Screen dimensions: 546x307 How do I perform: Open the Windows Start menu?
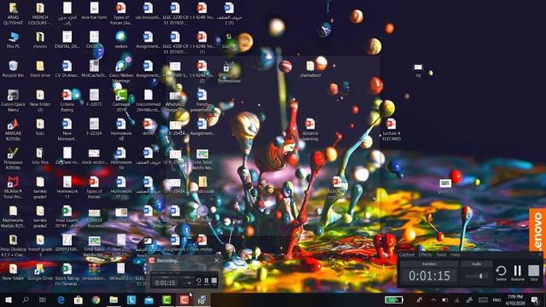[9, 299]
